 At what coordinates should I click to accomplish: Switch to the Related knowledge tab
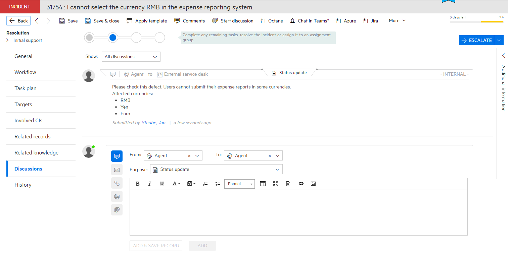36,152
